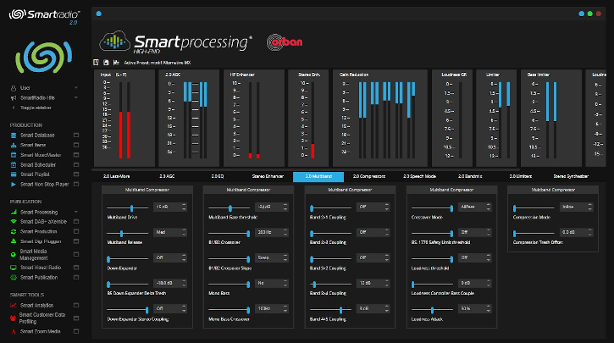The width and height of the screenshot is (614, 343).
Task: Click the Orban logo
Action: tap(285, 42)
